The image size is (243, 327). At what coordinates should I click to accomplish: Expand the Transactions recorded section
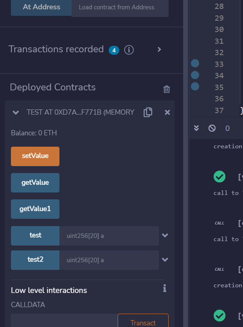(x=159, y=49)
